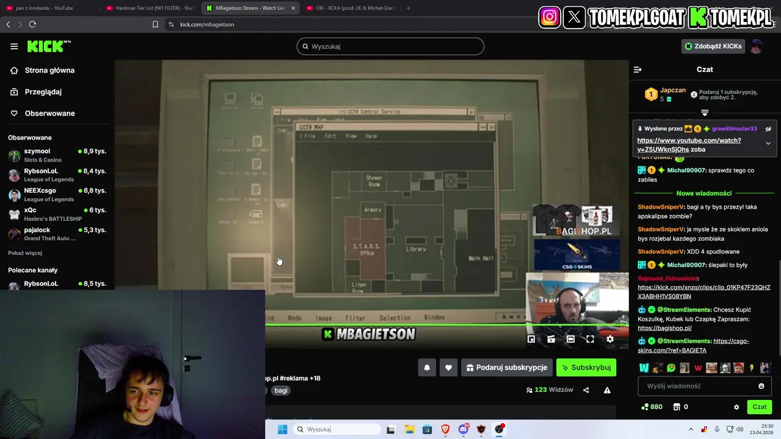Open volume control in tray
781x439 pixels.
pyautogui.click(x=740, y=429)
